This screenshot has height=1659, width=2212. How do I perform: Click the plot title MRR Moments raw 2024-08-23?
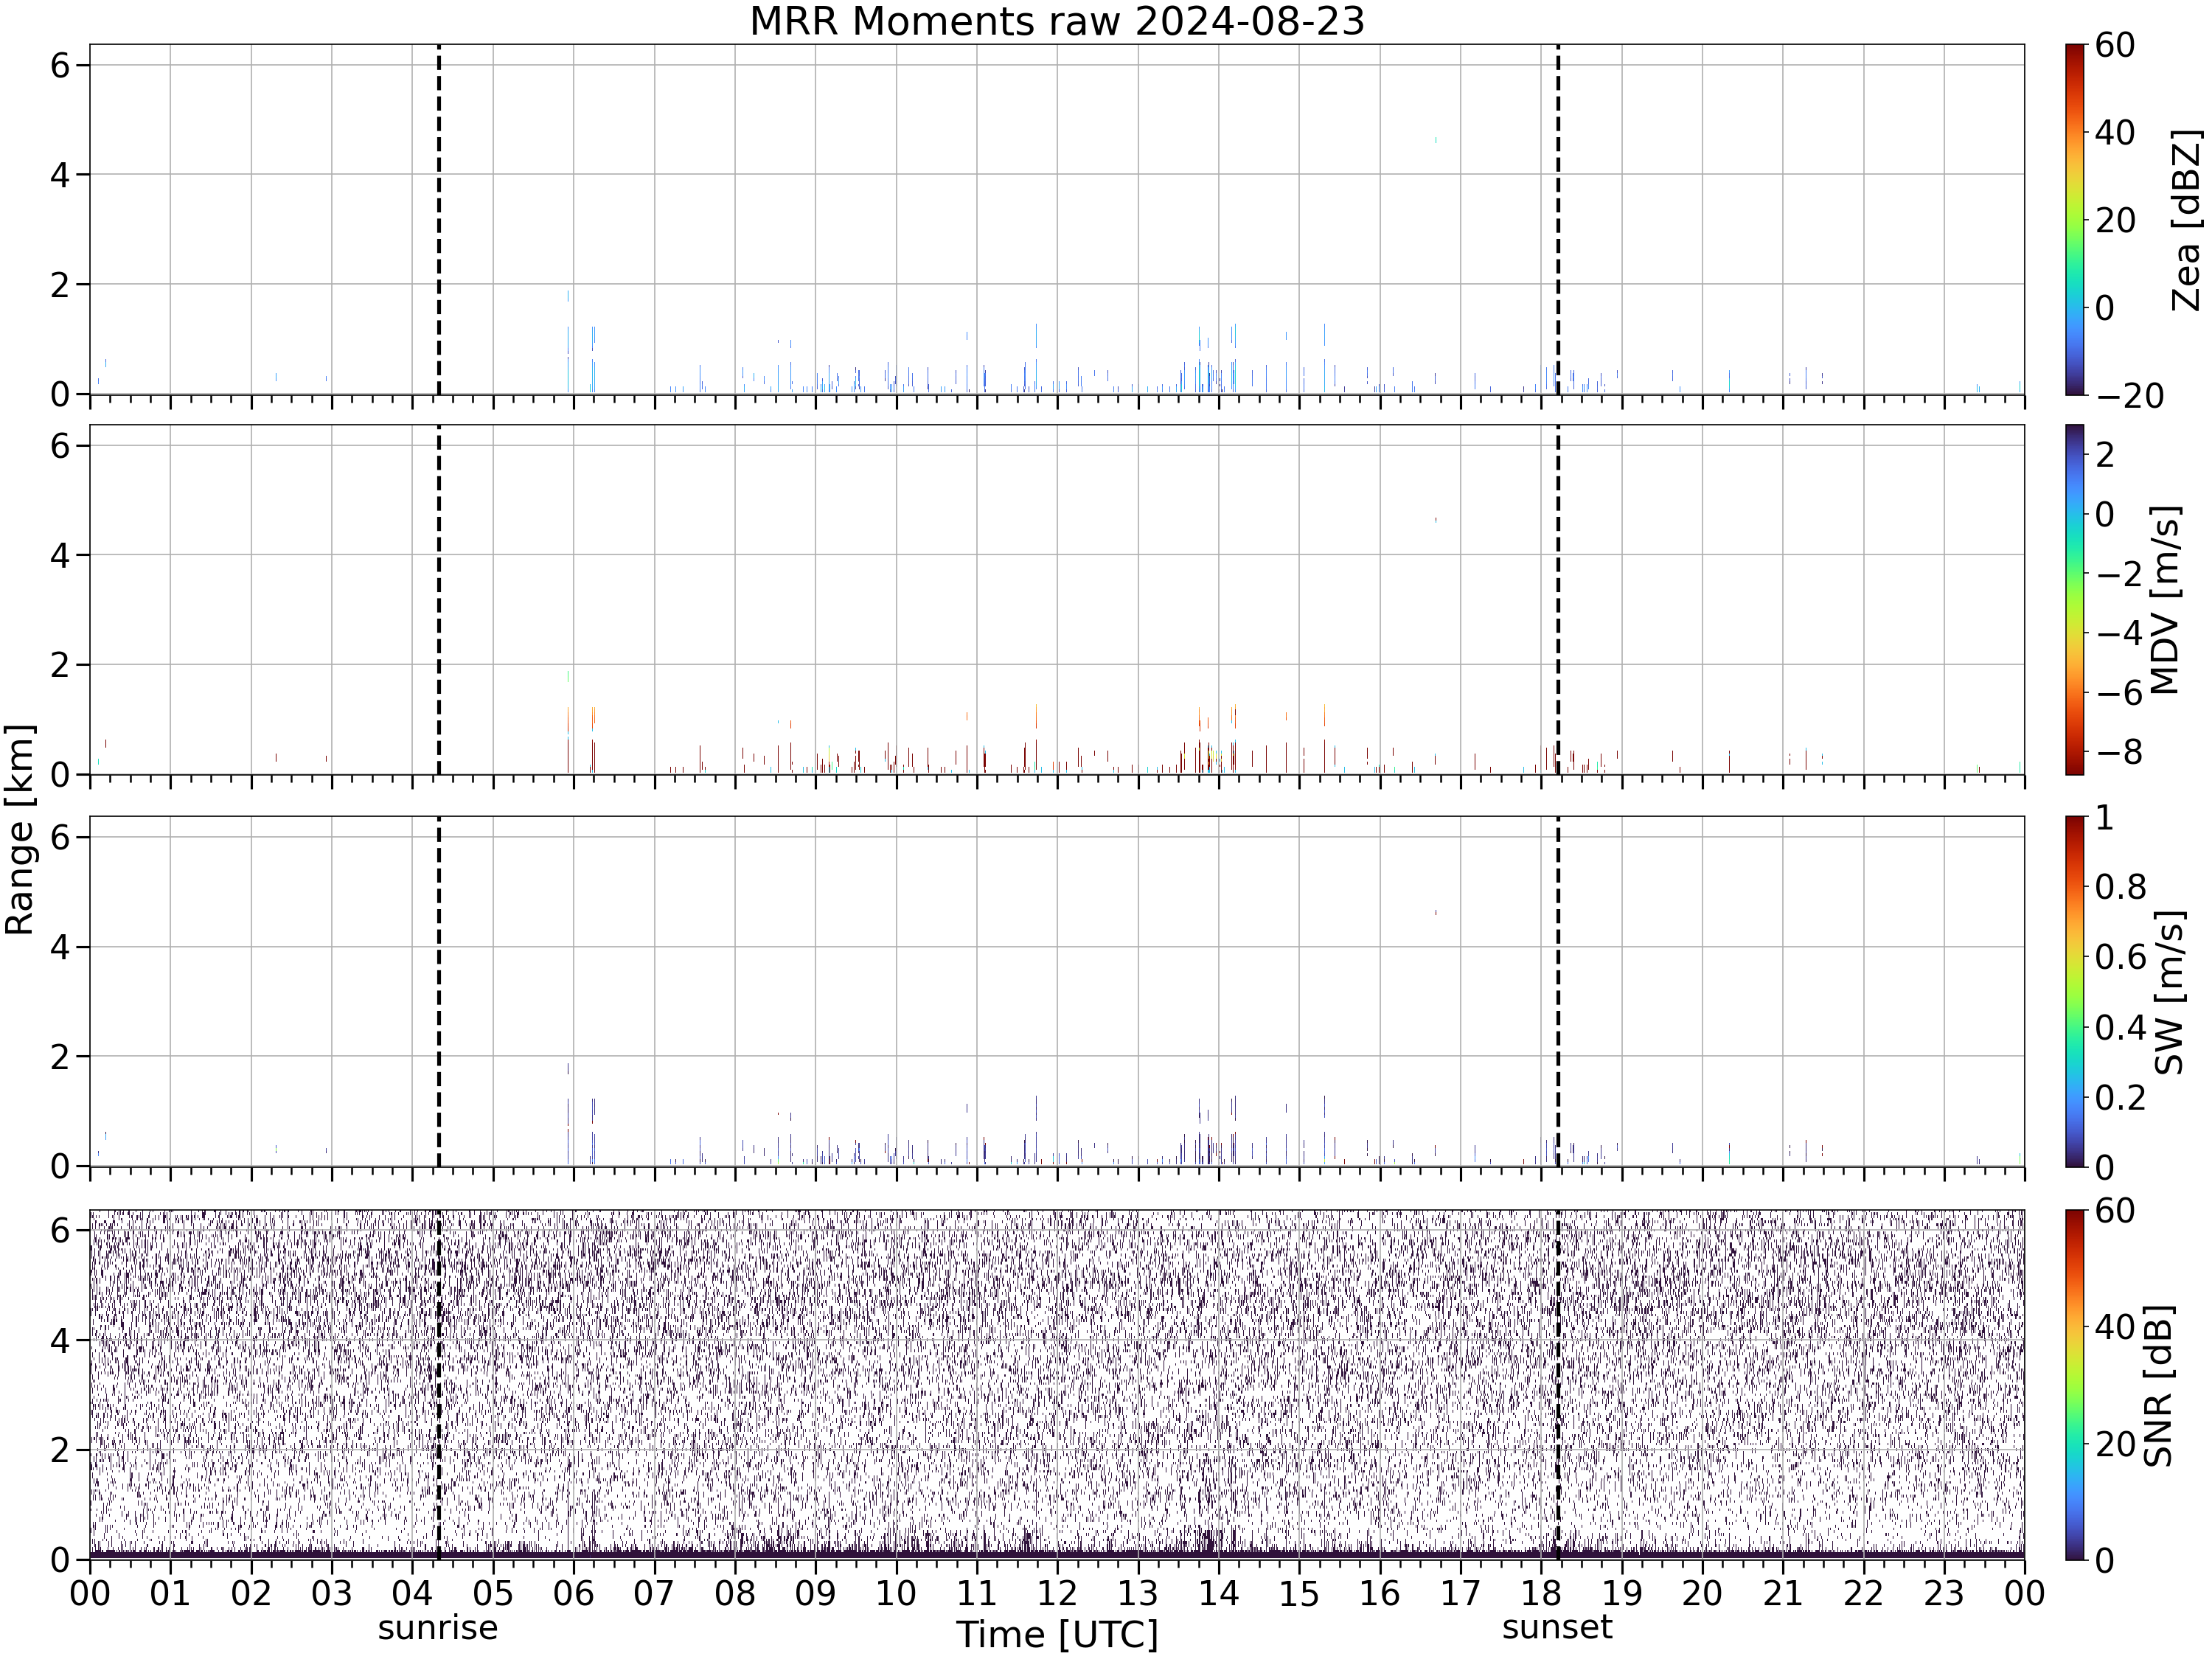[x=1057, y=21]
